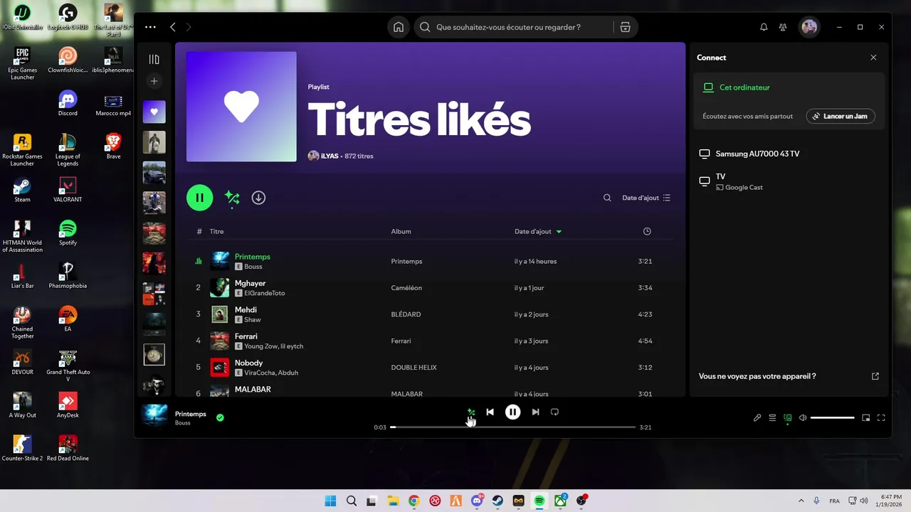The height and width of the screenshot is (512, 911).
Task: Open the artist Bouss in the Printemps row
Action: [253, 267]
